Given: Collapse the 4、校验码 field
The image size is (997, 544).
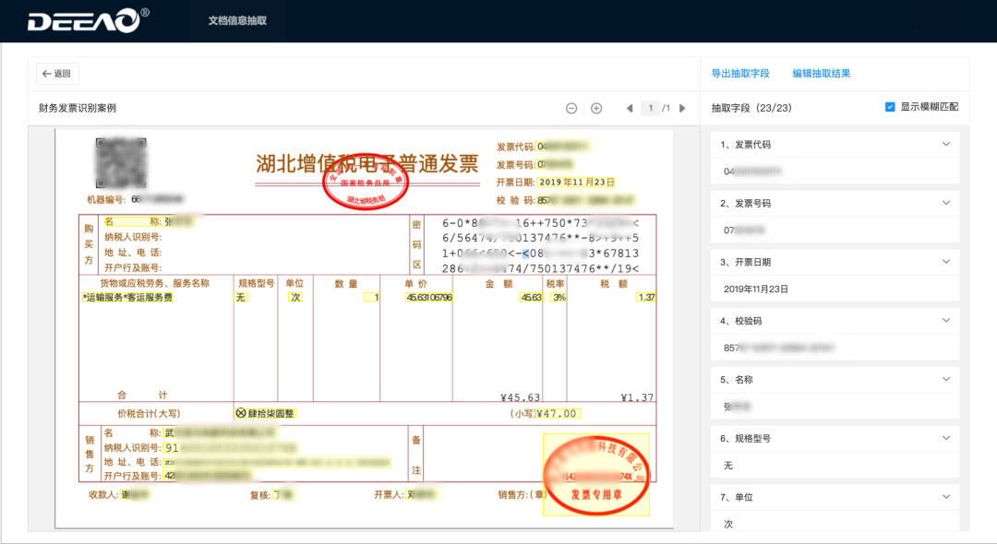Looking at the screenshot, I should (945, 321).
